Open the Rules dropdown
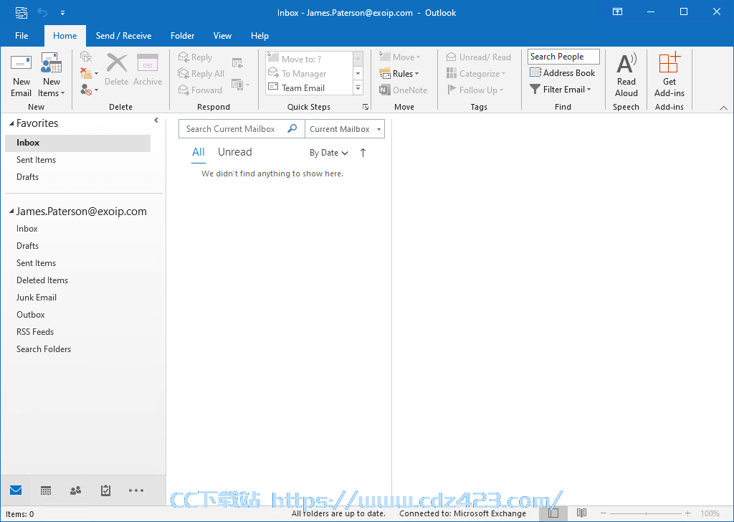The height and width of the screenshot is (522, 734). (399, 74)
